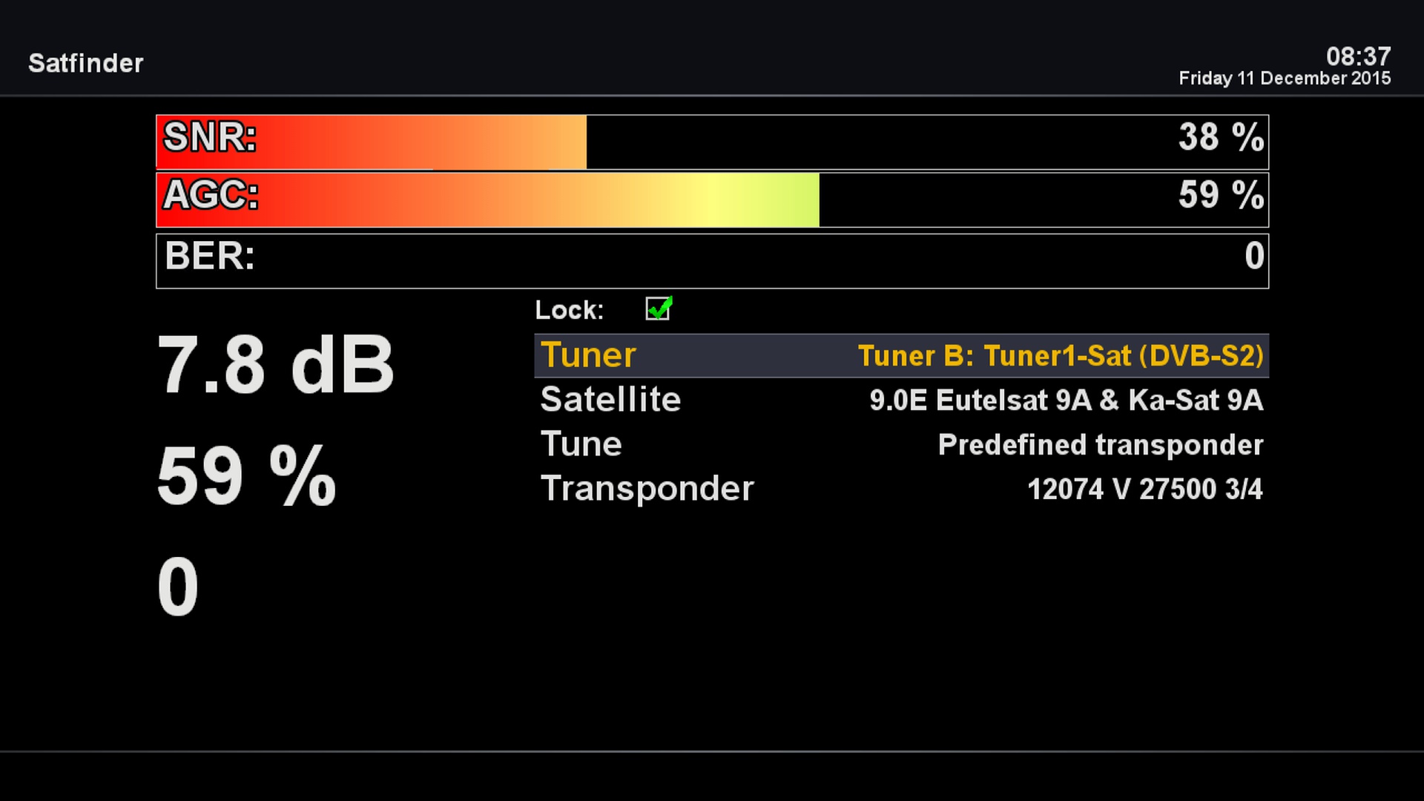Image resolution: width=1424 pixels, height=801 pixels.
Task: Change 9.0E Eutelsat 9A satellite value
Action: 1066,400
